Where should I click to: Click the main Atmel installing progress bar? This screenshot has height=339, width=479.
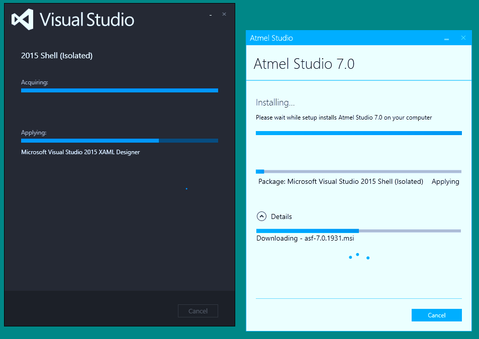(x=359, y=133)
